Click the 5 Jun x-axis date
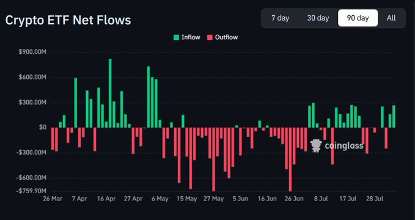 tap(240, 199)
